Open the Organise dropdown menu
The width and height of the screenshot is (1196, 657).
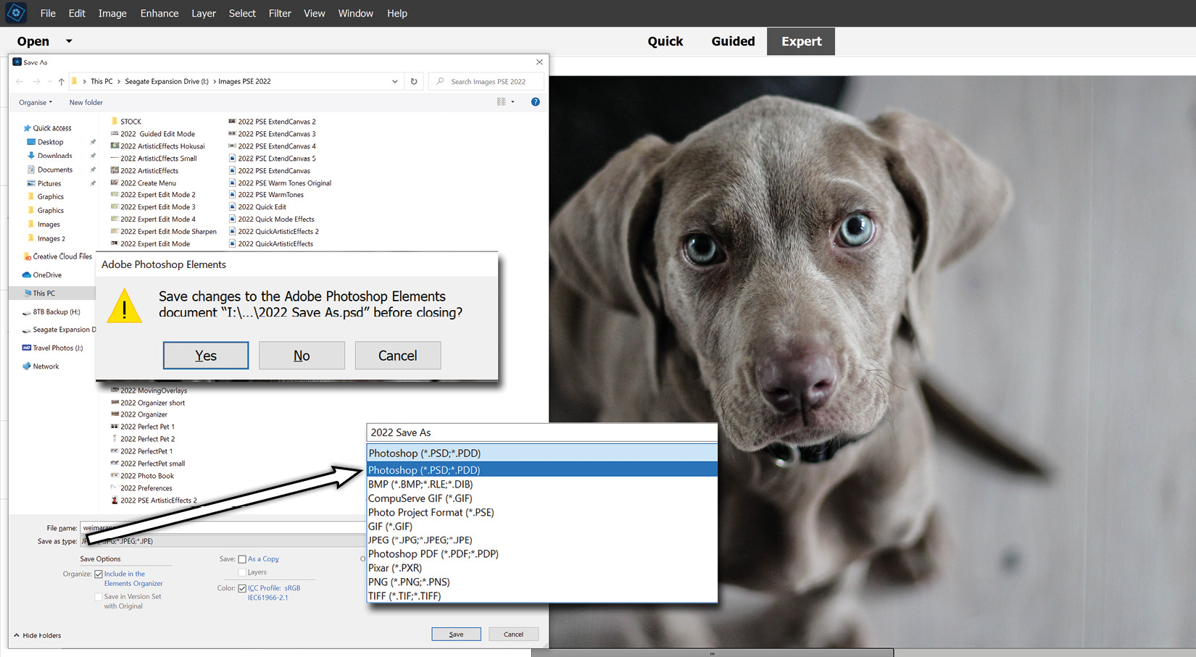(x=36, y=103)
